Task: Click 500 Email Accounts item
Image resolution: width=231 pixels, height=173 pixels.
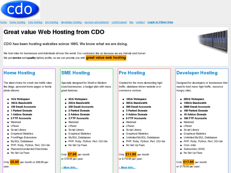Action: [x=139, y=107]
